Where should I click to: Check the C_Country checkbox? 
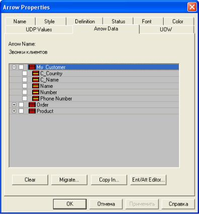25,73
